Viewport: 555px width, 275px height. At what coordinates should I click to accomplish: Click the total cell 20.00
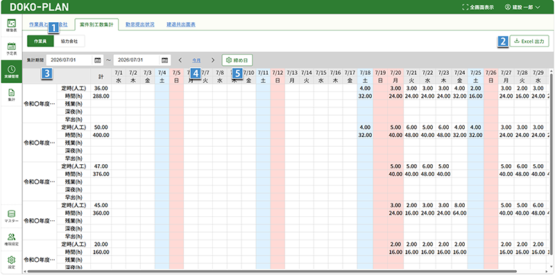[x=101, y=245]
